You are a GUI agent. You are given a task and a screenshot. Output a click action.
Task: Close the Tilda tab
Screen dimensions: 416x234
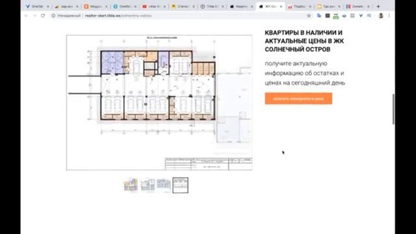[222, 6]
